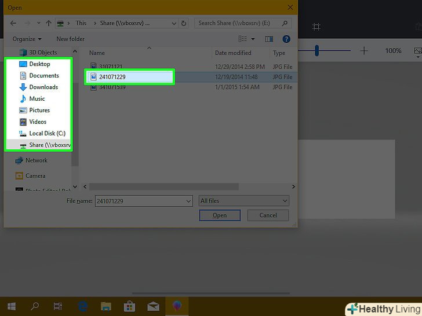
Task: Open Task View on taskbar
Action: click(57, 306)
